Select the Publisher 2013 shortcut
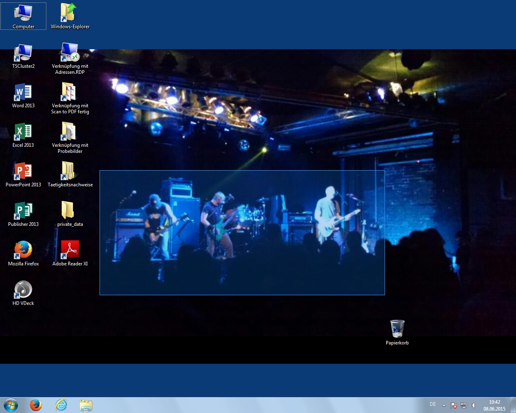The height and width of the screenshot is (413, 516). (23, 212)
